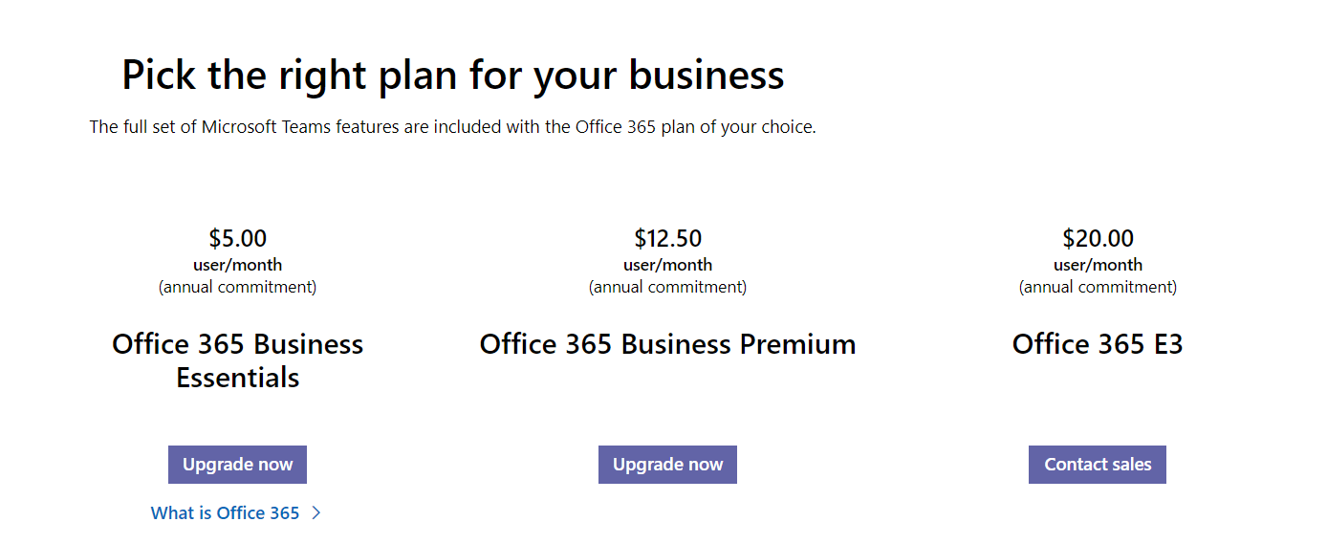Select the Office 365 E3 plan title
1327x544 pixels.
click(x=1098, y=344)
